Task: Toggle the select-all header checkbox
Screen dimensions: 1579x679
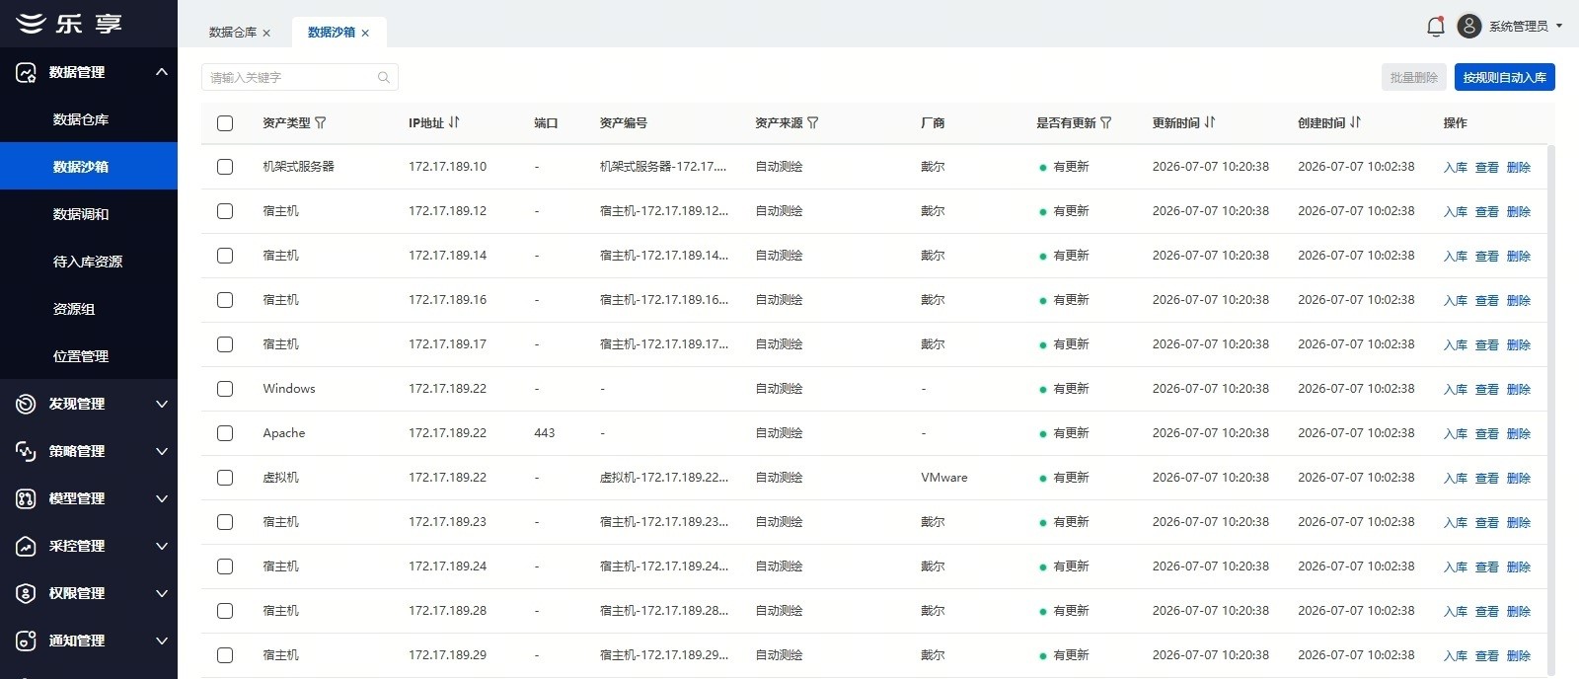Action: click(x=225, y=123)
